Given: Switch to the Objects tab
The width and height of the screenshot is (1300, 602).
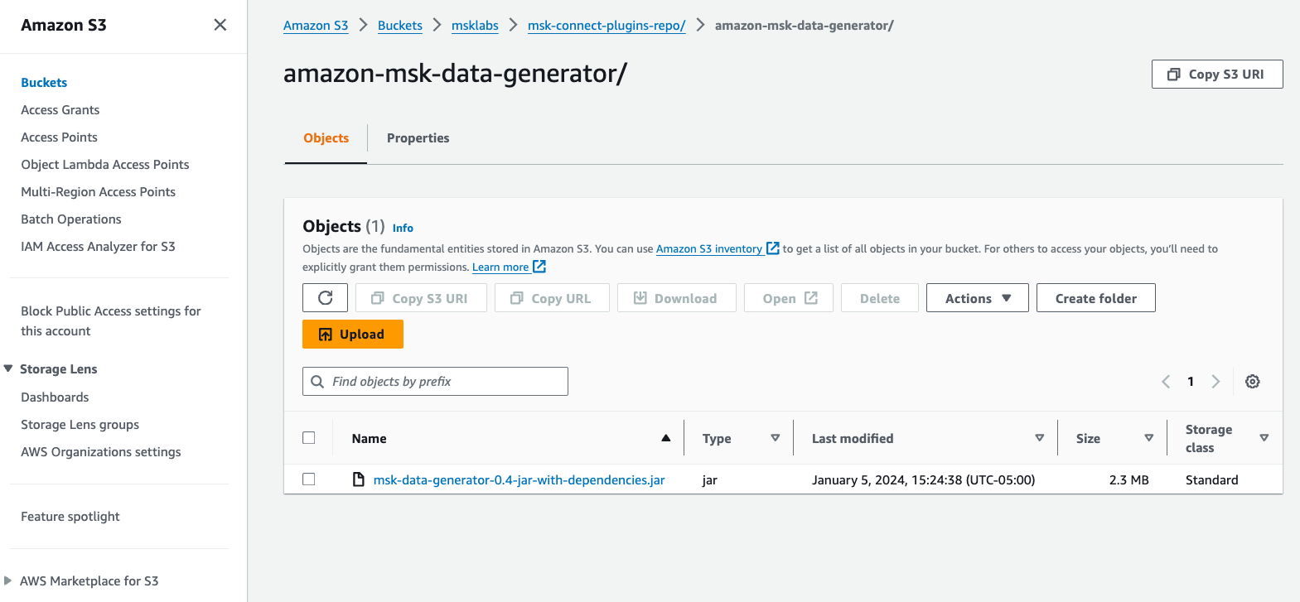Looking at the screenshot, I should (x=326, y=138).
